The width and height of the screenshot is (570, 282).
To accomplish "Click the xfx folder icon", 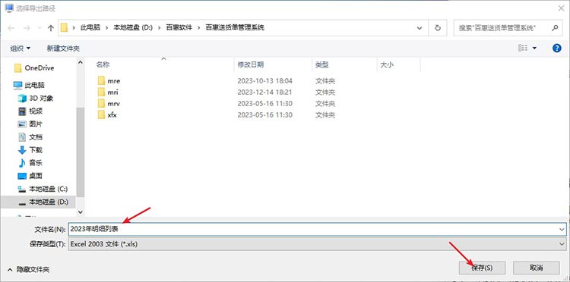I will tap(101, 115).
